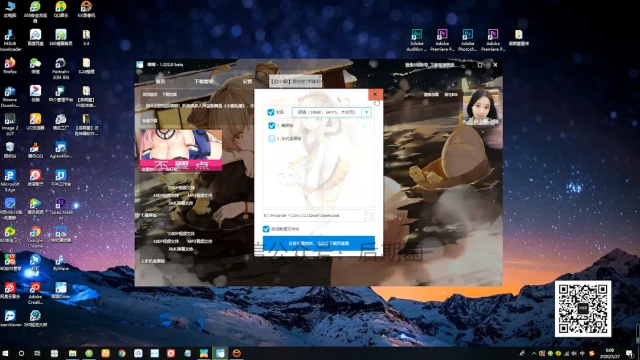Open Image 2 LUT desktop icon
This screenshot has height=360, width=640.
point(10,124)
